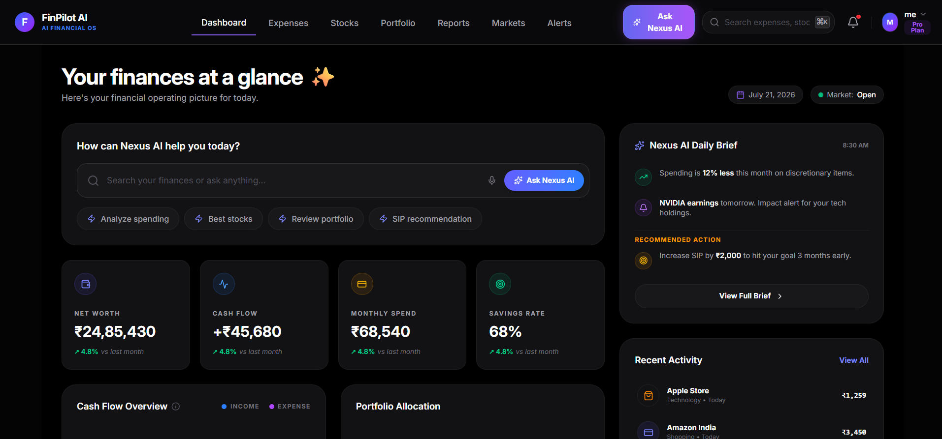Toggle the INCOME legend item

tap(240, 407)
